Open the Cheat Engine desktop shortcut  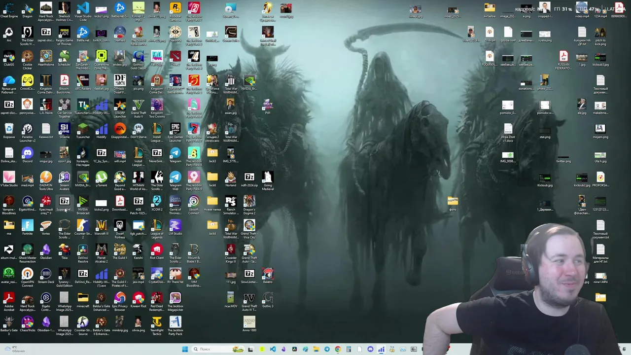pos(9,8)
